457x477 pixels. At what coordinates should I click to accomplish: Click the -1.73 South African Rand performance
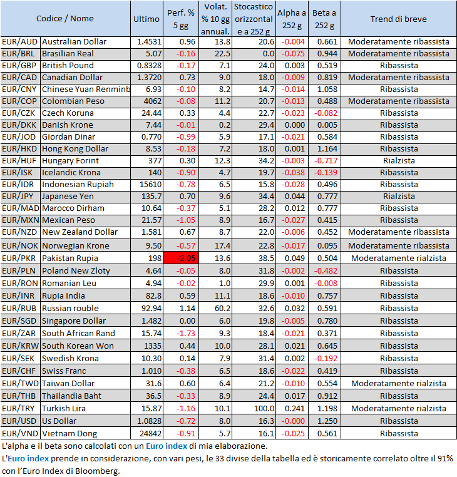click(181, 333)
